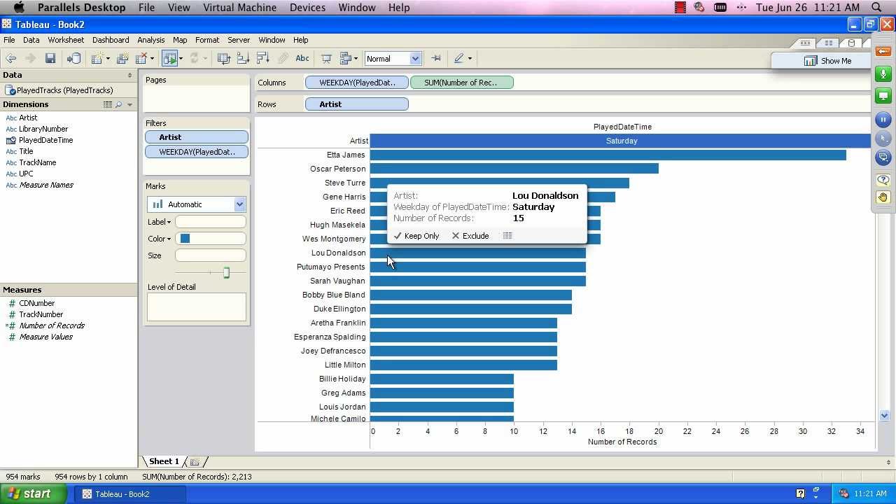Click the Undo back arrow in toolbar

coord(11,59)
